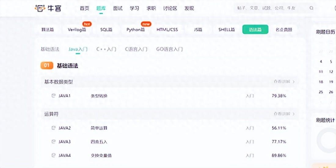Switch to the 基础语法 sub-tab

pos(50,49)
